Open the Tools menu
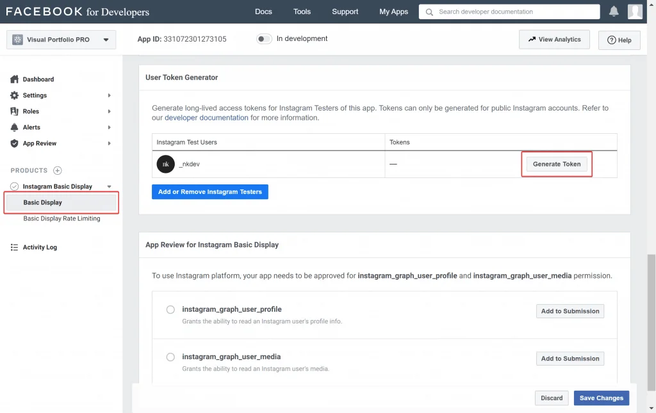Screen dimensions: 656x413 click(x=302, y=12)
